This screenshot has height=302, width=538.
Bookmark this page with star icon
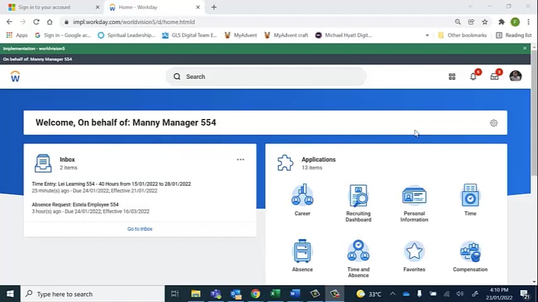(x=484, y=22)
